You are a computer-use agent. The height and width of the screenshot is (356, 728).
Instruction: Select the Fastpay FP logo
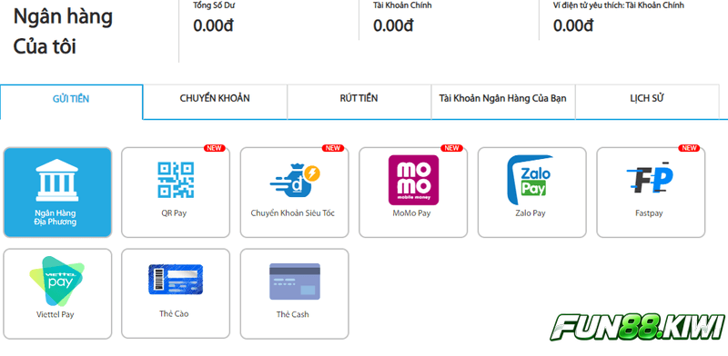pyautogui.click(x=649, y=178)
